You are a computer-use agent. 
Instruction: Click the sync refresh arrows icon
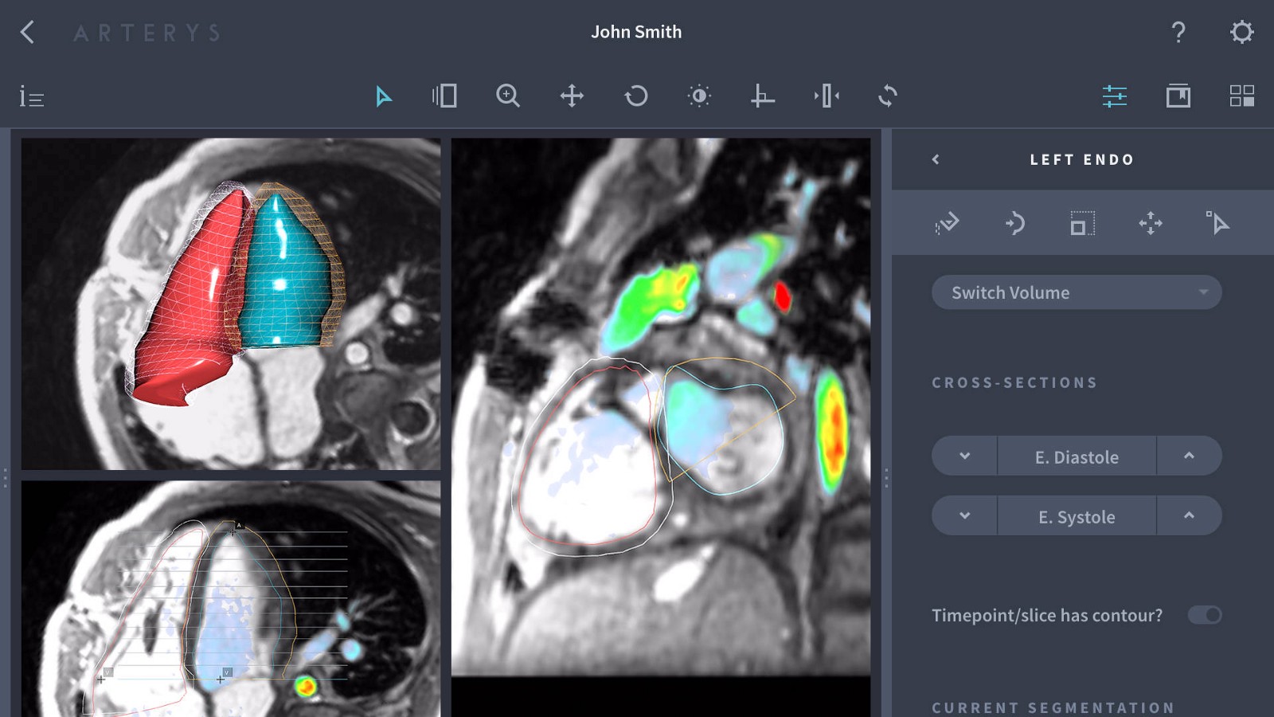888,96
